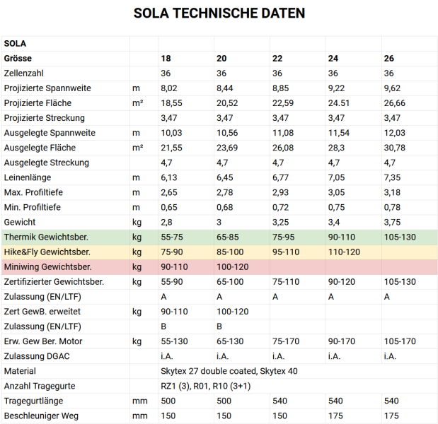Click 'Projizierte Spannweite' row label
438x424 pixels.
pos(47,88)
